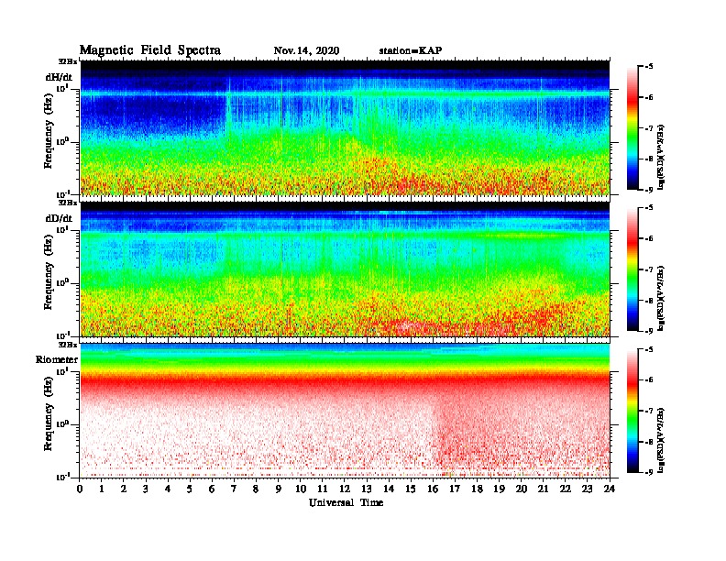Click hour "0" on the time axis
The width and height of the screenshot is (726, 561).
[x=80, y=489]
